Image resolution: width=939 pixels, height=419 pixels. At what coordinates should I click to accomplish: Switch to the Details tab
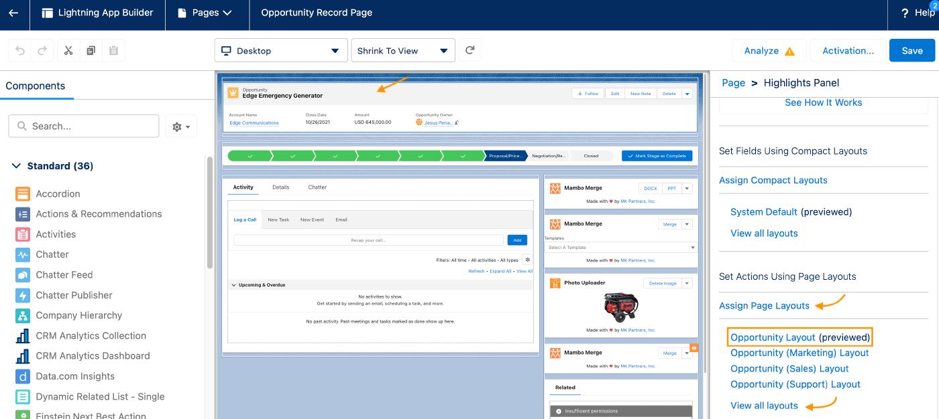pyautogui.click(x=280, y=187)
